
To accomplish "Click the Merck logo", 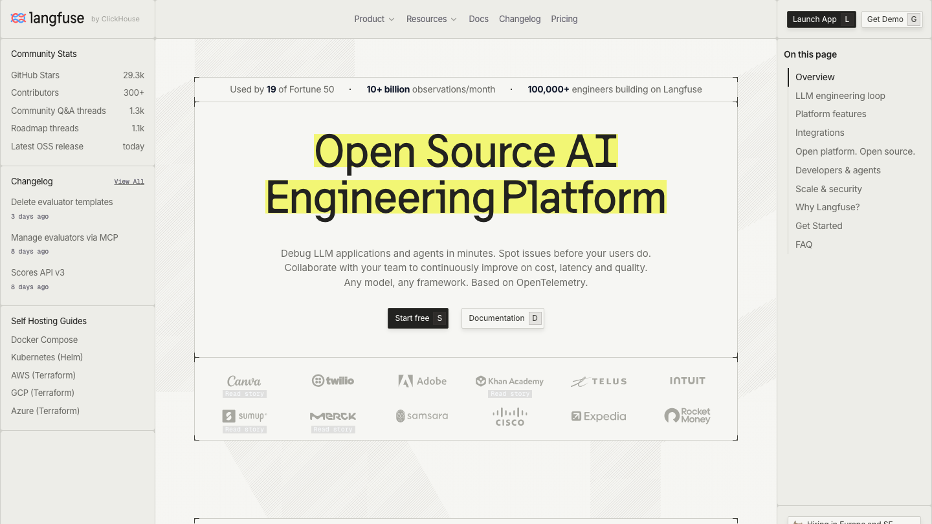I will [x=333, y=416].
